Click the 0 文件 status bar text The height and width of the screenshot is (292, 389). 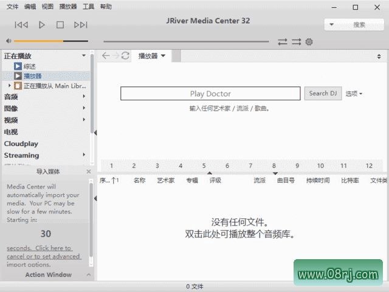(x=194, y=287)
